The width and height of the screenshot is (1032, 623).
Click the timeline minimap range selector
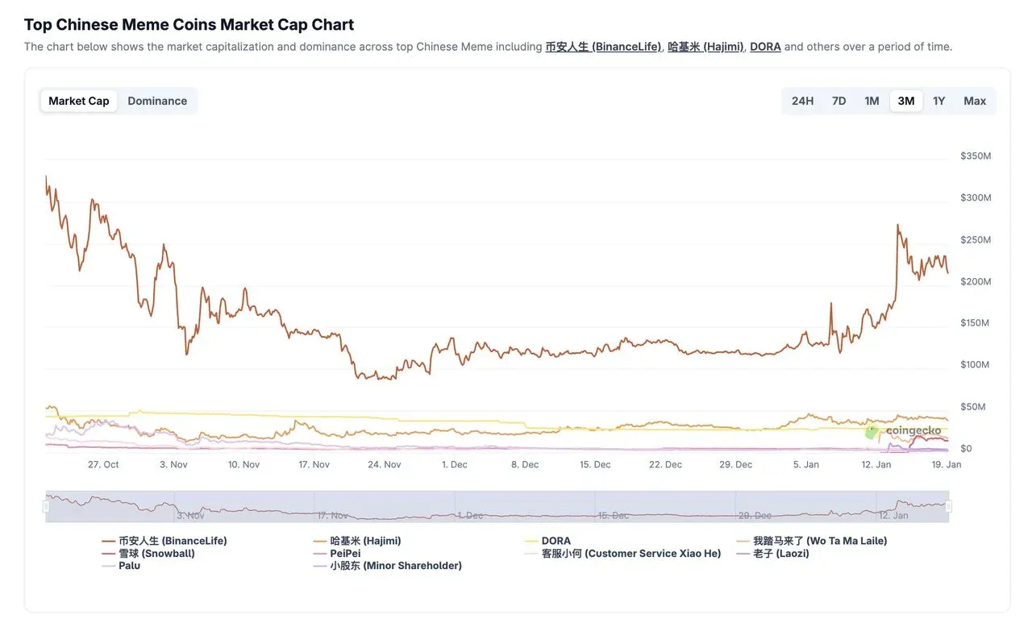[498, 505]
